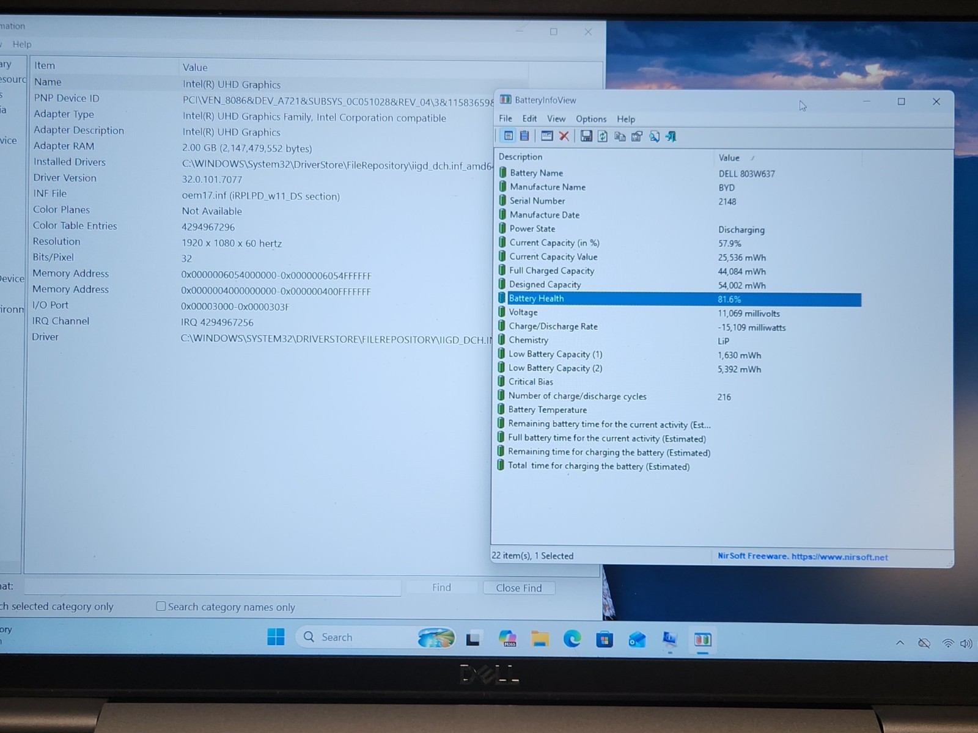Select Resolution row in System Information
The height and width of the screenshot is (733, 978).
263,242
